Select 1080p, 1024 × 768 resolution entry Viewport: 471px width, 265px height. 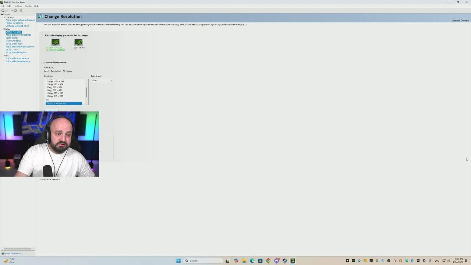pyautogui.click(x=55, y=81)
